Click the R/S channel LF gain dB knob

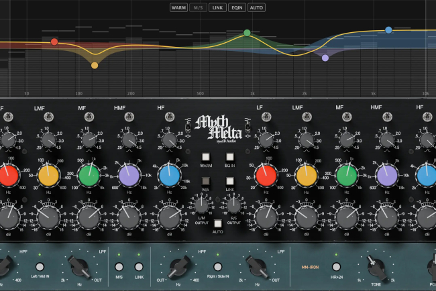tap(266, 218)
